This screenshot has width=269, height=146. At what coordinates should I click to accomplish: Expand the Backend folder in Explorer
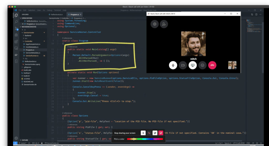click(28, 35)
